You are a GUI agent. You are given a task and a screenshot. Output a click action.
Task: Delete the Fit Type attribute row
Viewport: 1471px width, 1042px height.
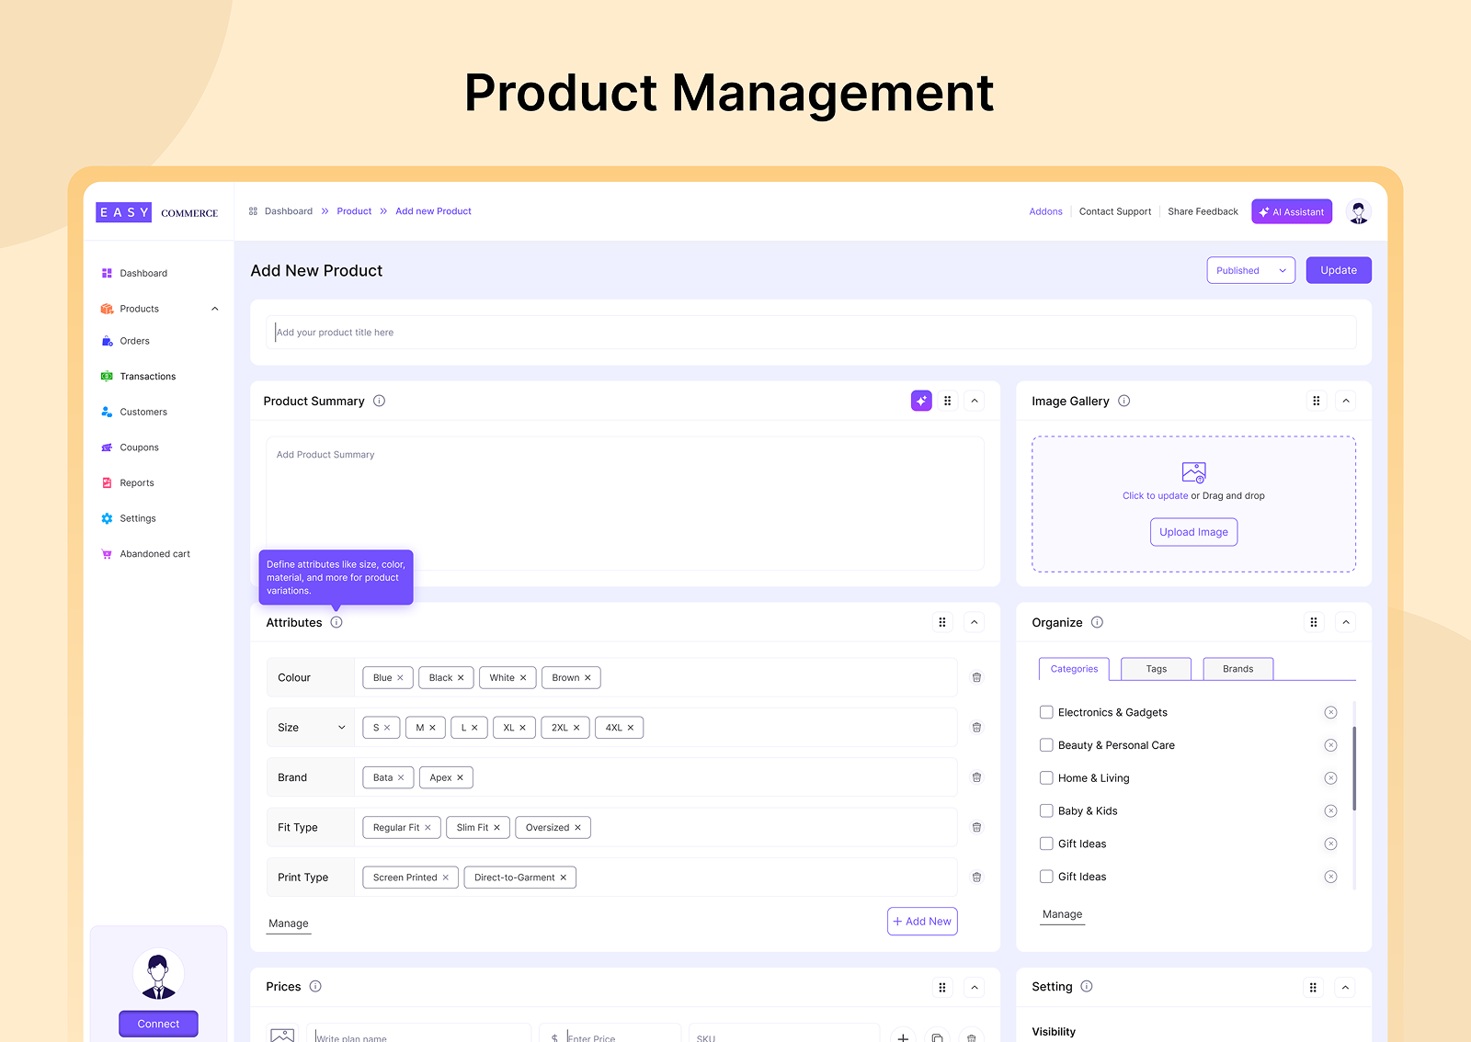976,827
